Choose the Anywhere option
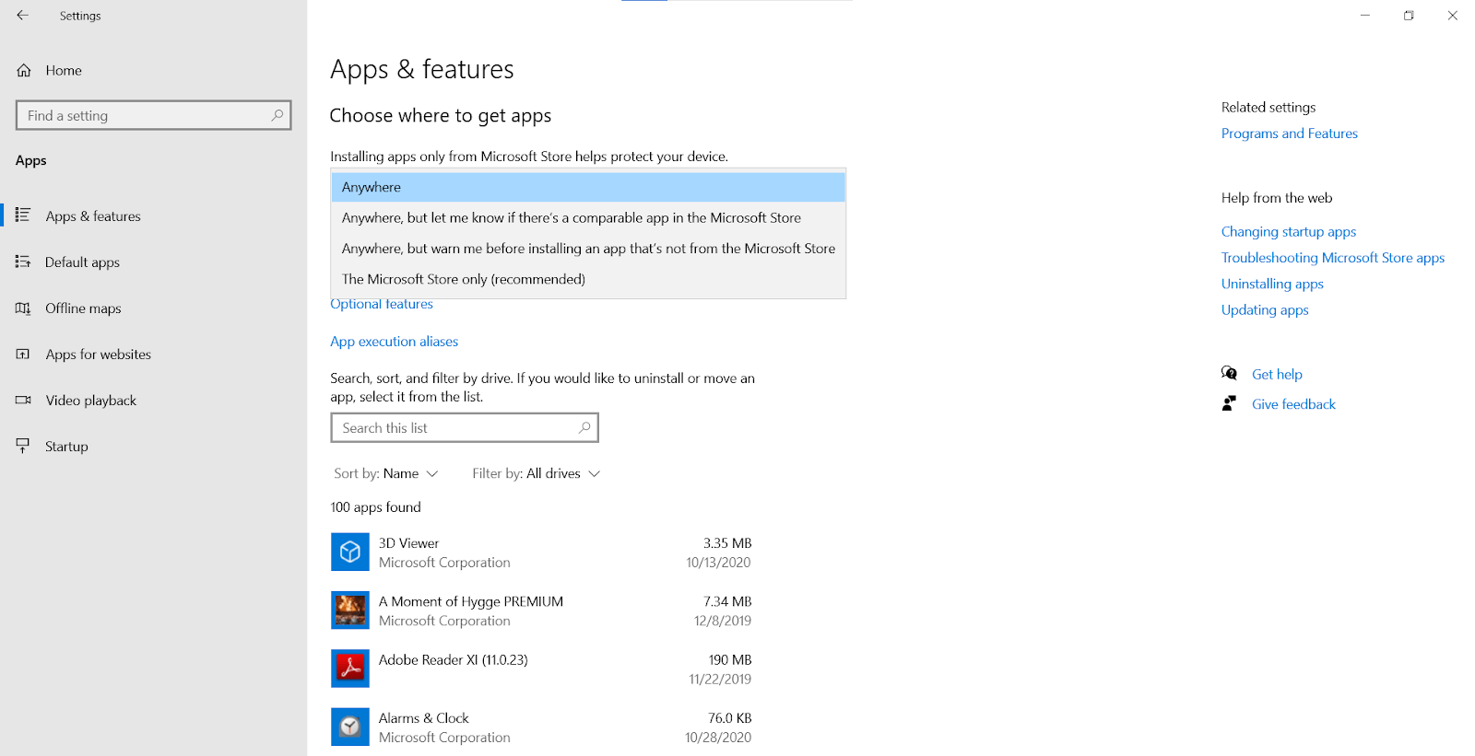The height and width of the screenshot is (756, 1475). pos(588,187)
